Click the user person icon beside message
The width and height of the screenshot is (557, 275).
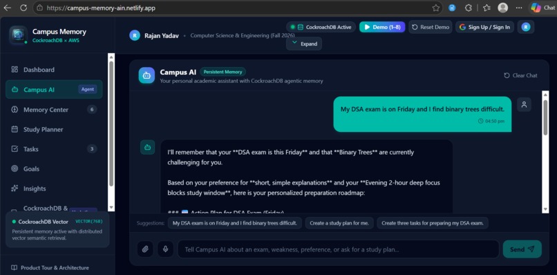point(524,104)
